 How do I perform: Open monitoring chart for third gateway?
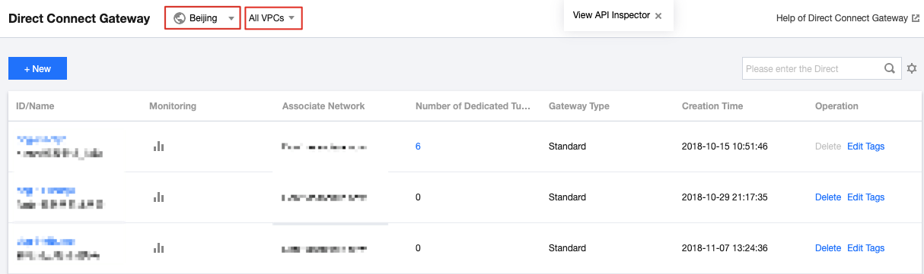pos(158,247)
